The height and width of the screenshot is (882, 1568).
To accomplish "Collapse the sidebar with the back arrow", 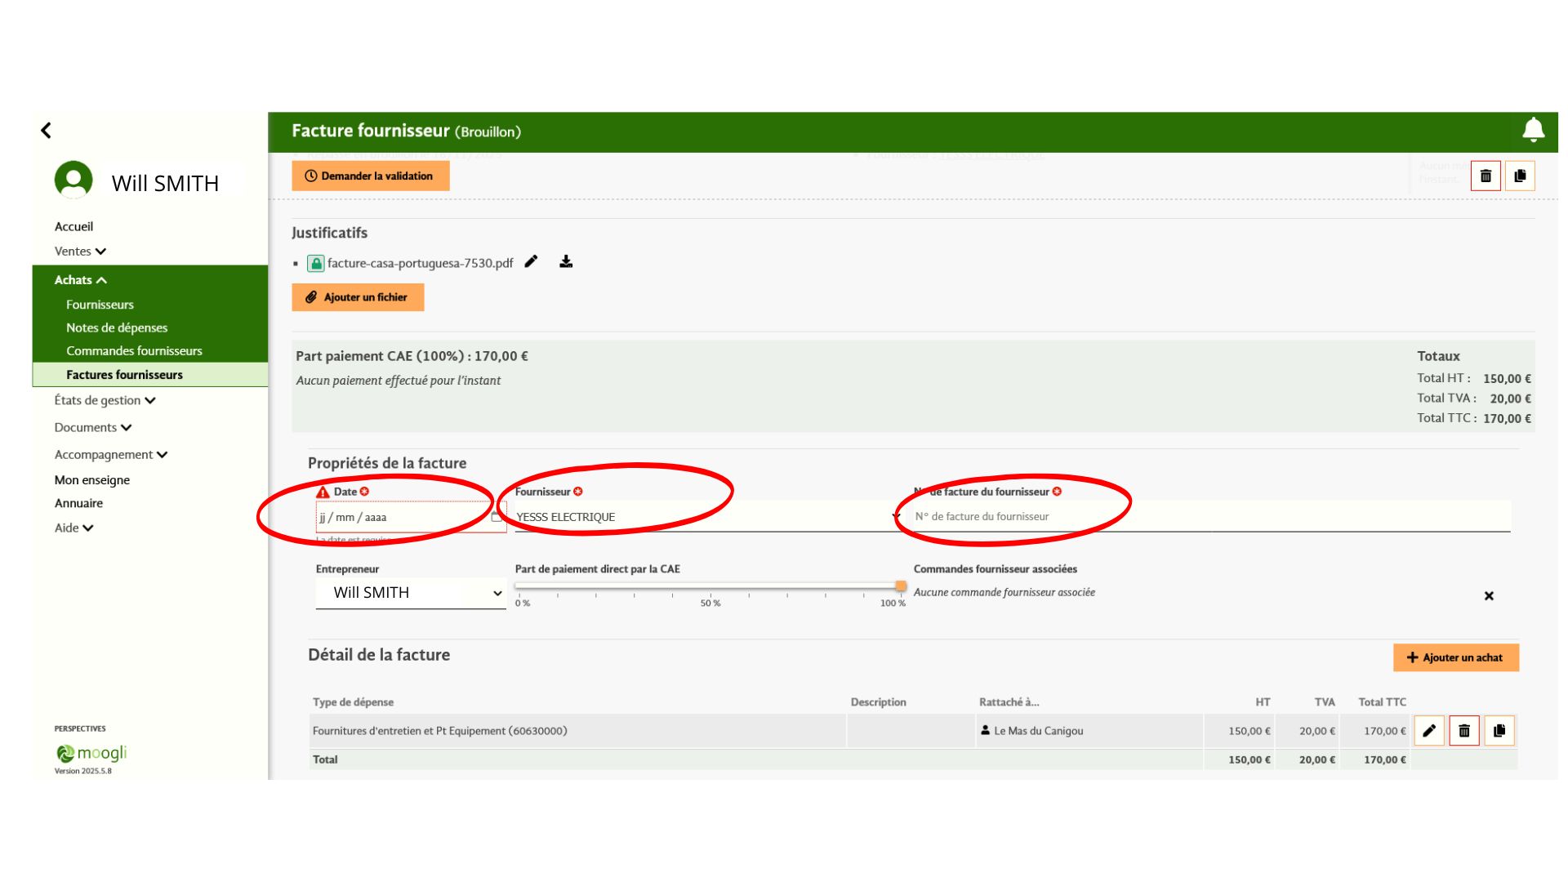I will 46,130.
